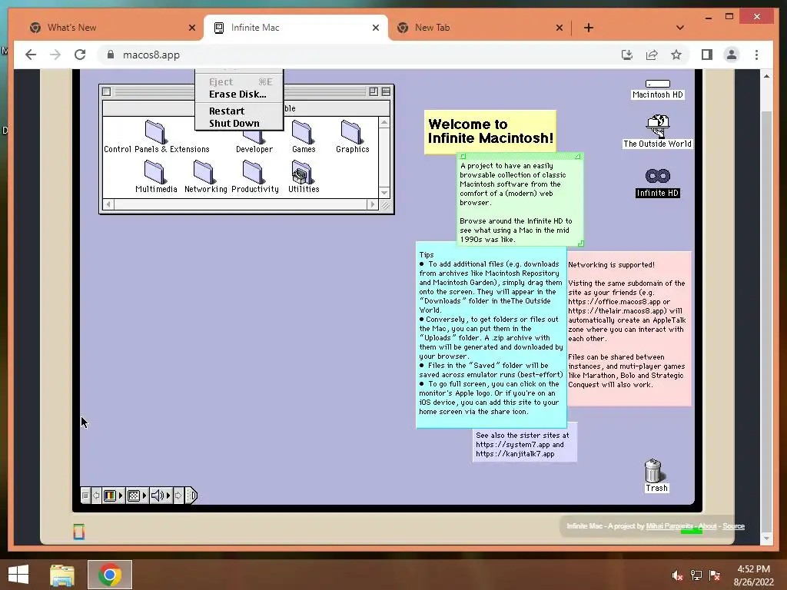Click the Finder window scroll down arrow
Screen dimensions: 787x590
point(384,193)
